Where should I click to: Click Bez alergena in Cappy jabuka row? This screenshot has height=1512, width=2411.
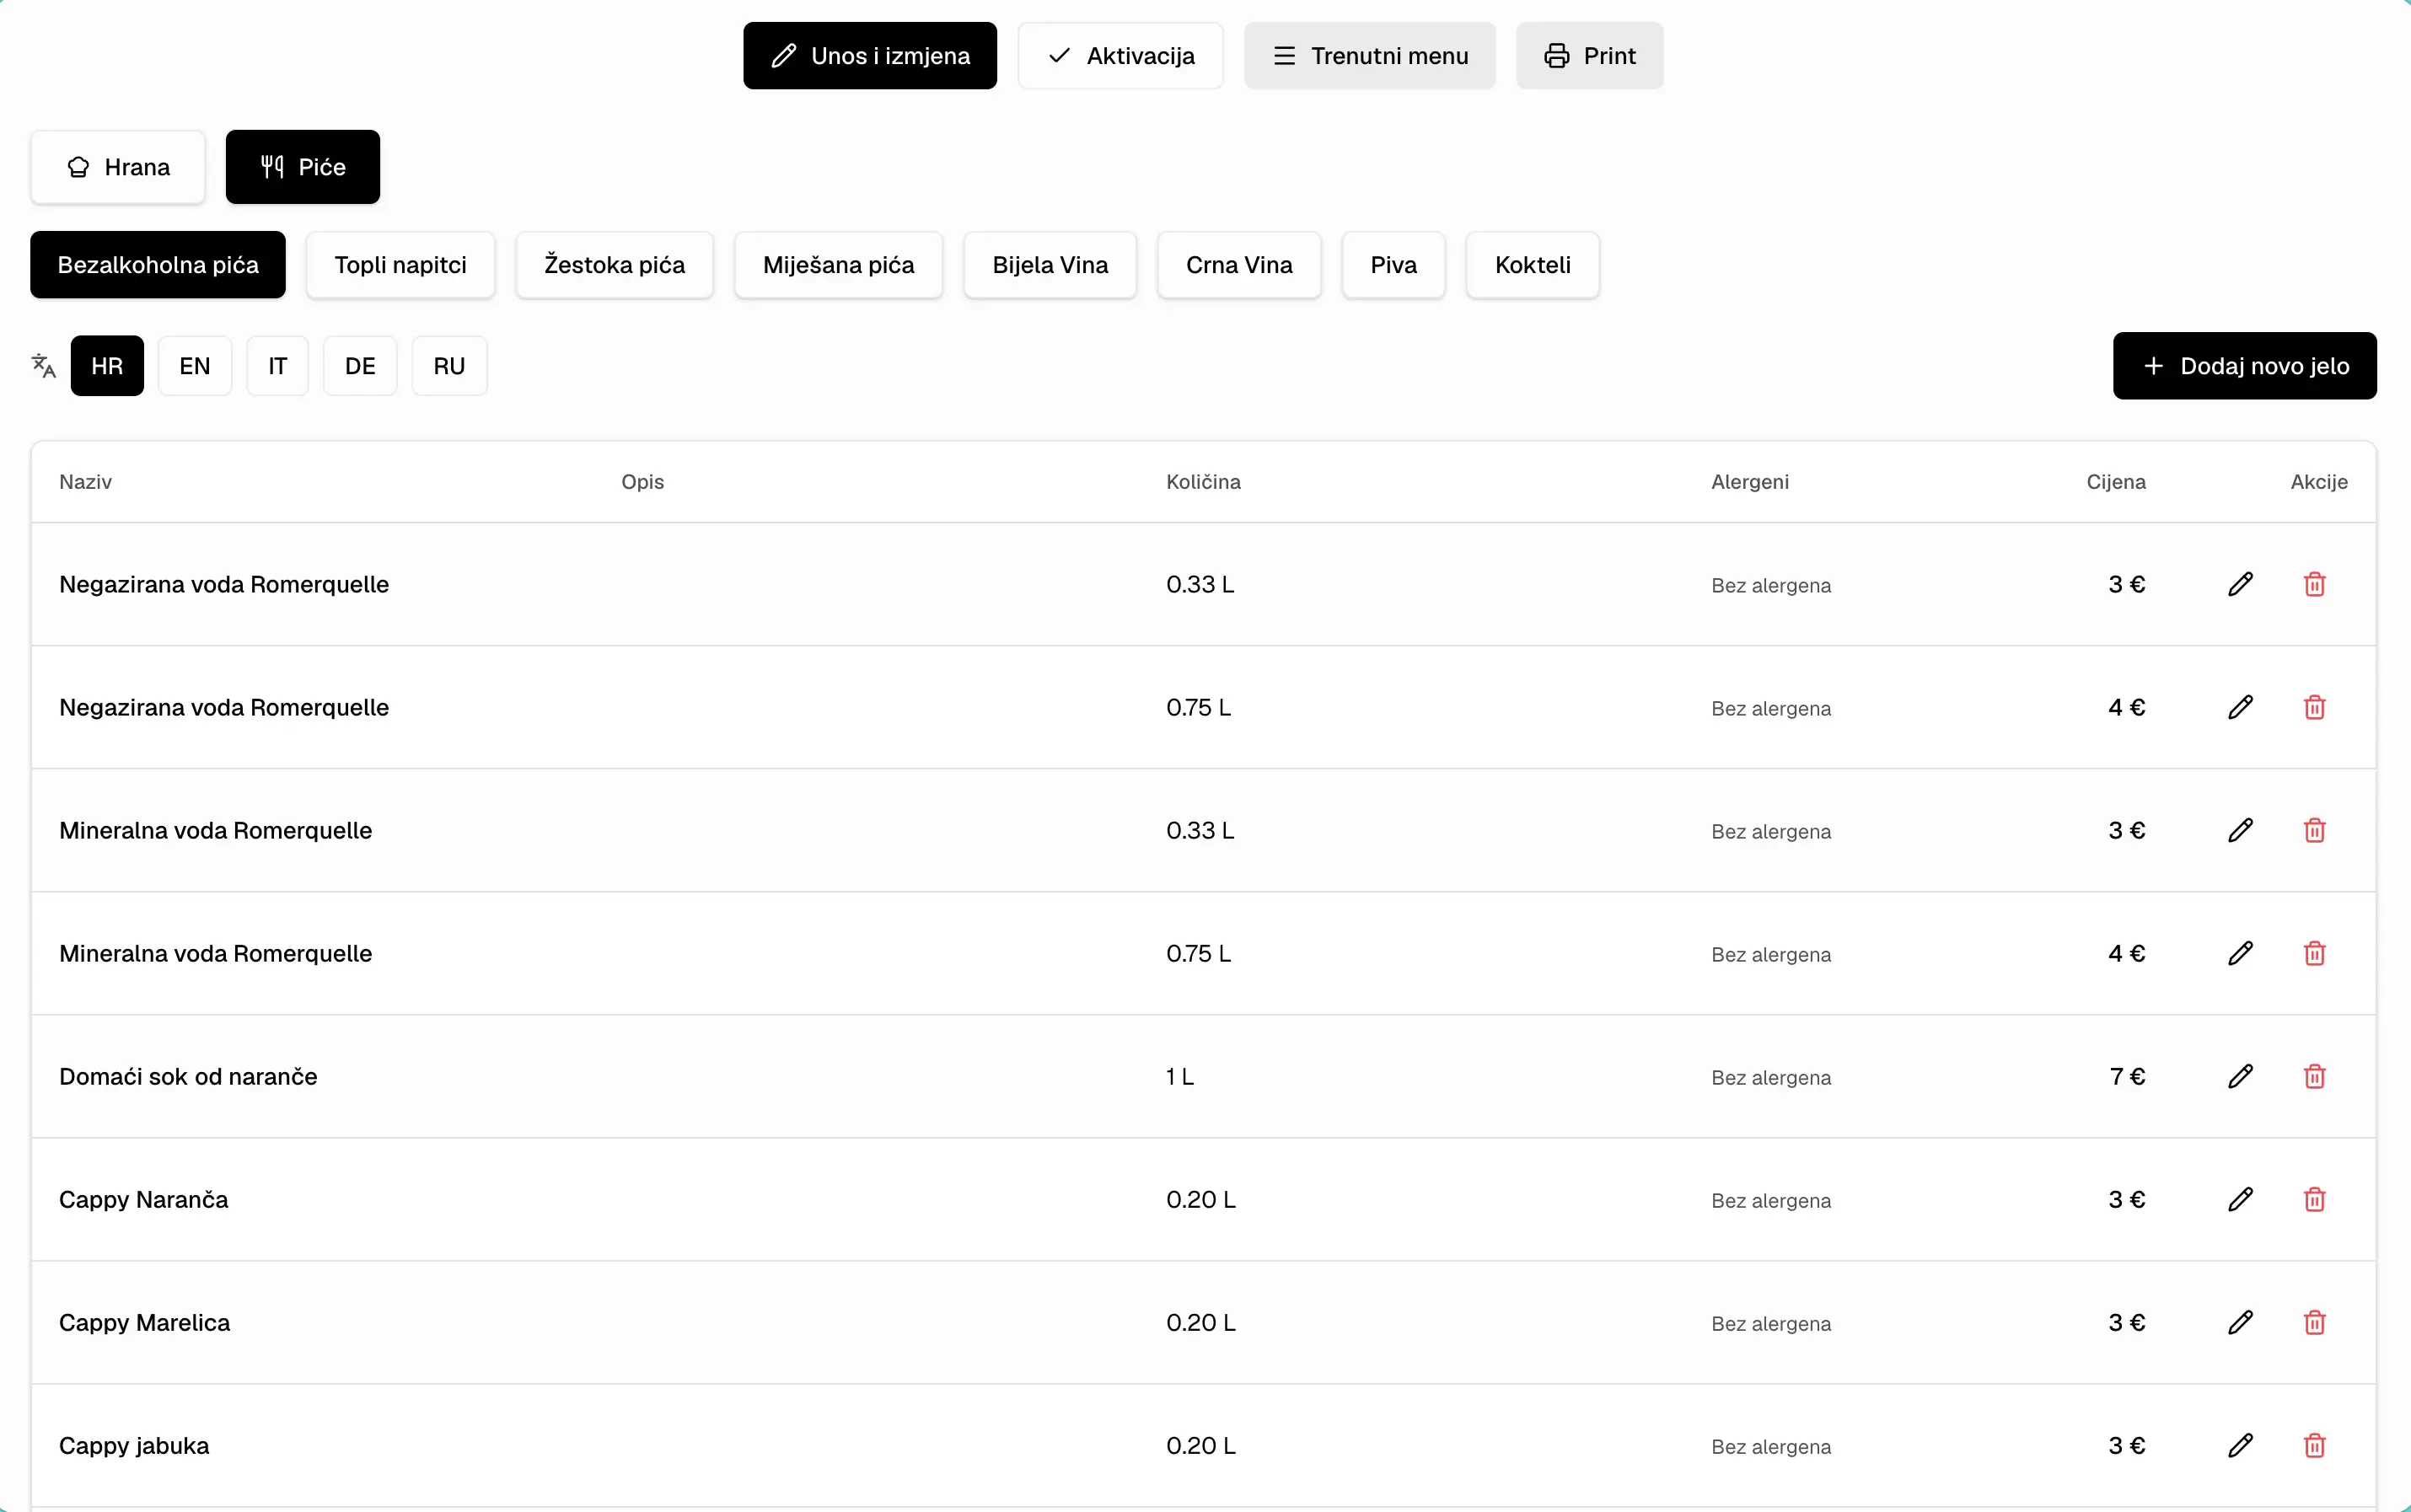tap(1771, 1447)
